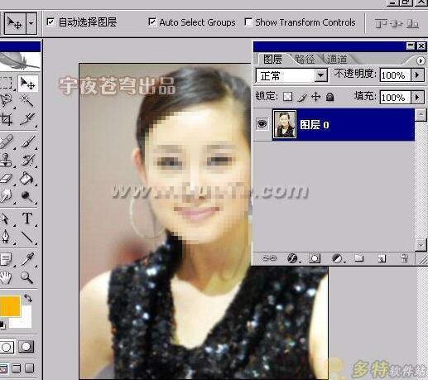
Task: Open the 正常 blend mode dropdown
Action: click(320, 75)
